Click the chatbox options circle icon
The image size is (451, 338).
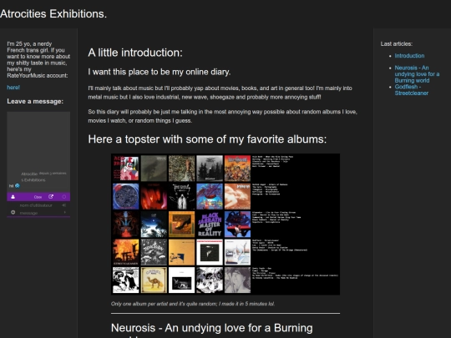click(64, 197)
